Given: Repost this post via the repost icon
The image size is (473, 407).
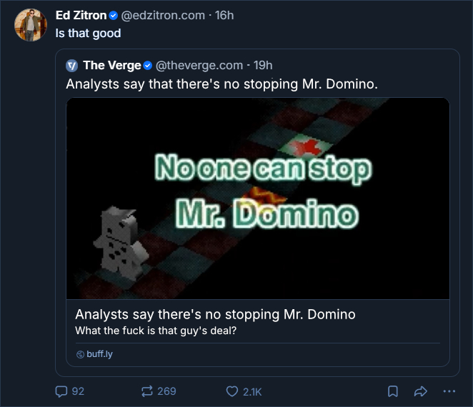Looking at the screenshot, I should click(x=147, y=391).
